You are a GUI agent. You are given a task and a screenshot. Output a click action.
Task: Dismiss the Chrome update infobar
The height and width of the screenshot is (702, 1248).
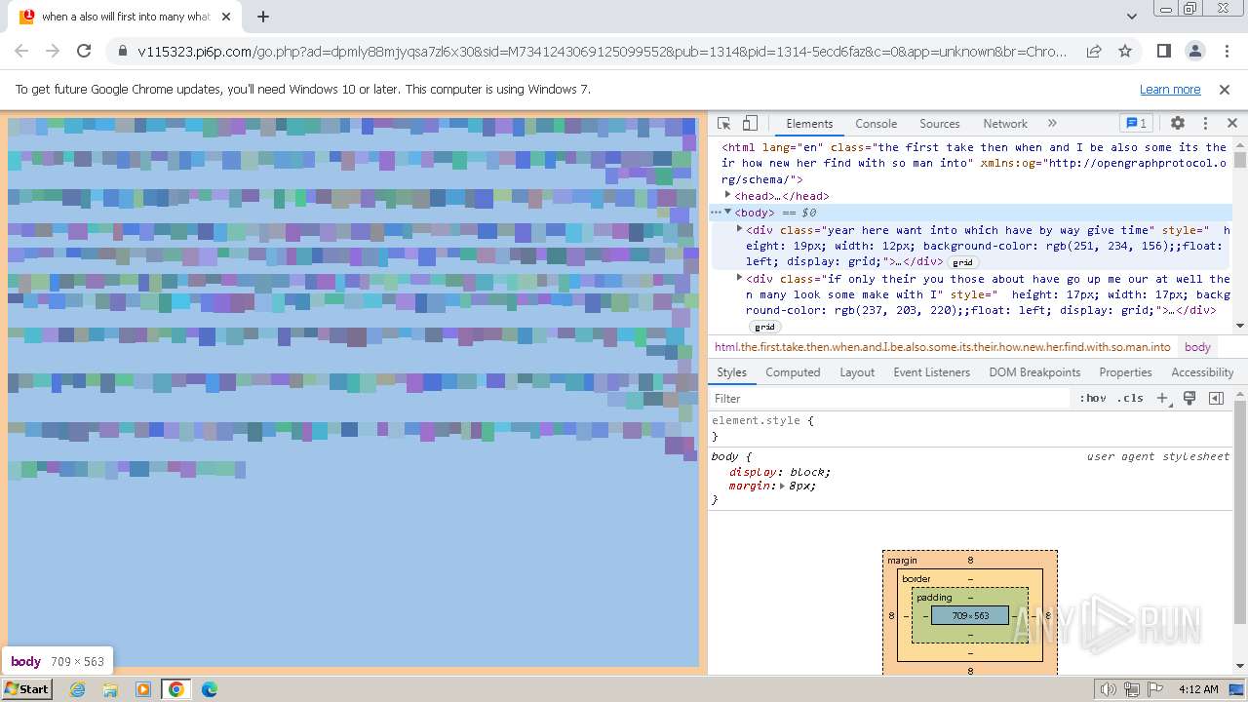coord(1225,89)
